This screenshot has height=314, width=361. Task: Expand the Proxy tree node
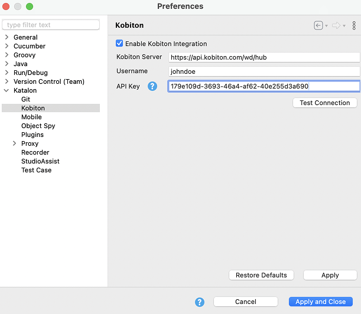click(14, 143)
